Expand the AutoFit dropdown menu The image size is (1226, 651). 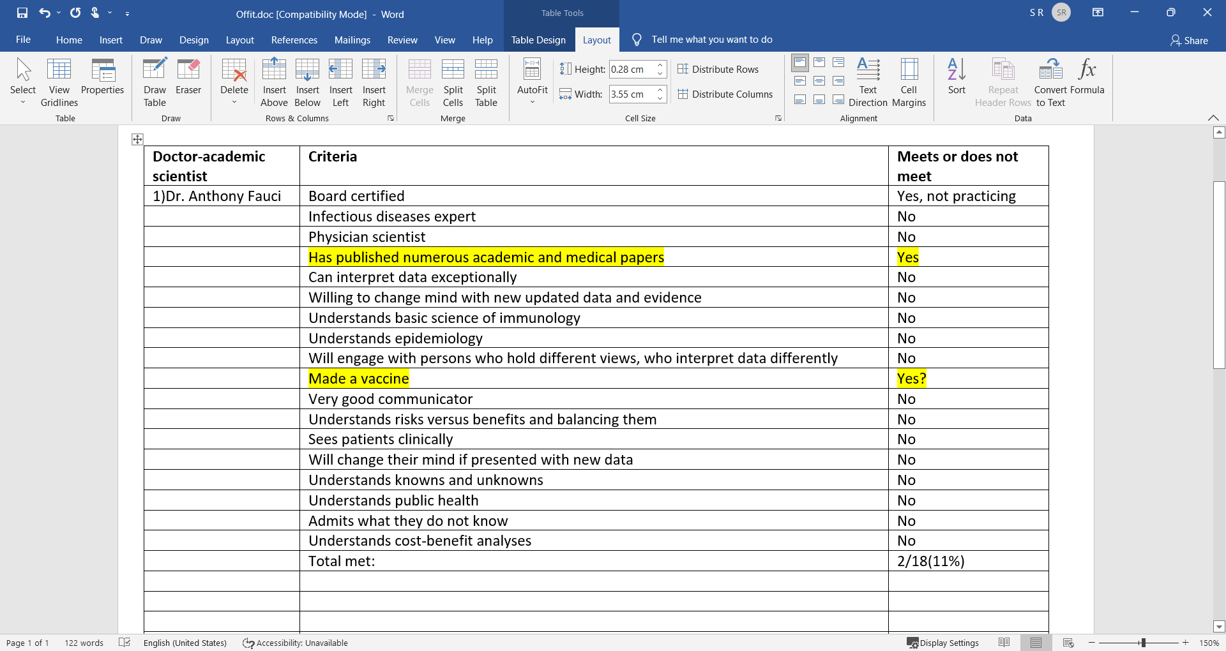point(533,102)
